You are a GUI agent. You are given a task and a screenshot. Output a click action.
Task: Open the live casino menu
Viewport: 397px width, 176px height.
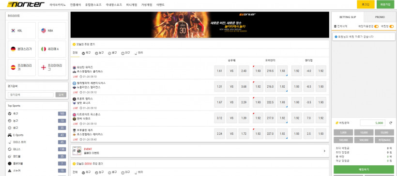coord(58,4)
